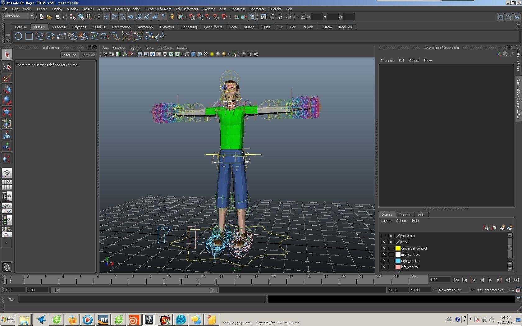Enable visibility box of SMOOTH layer
Viewport: 522px width, 326px height.
click(384, 236)
